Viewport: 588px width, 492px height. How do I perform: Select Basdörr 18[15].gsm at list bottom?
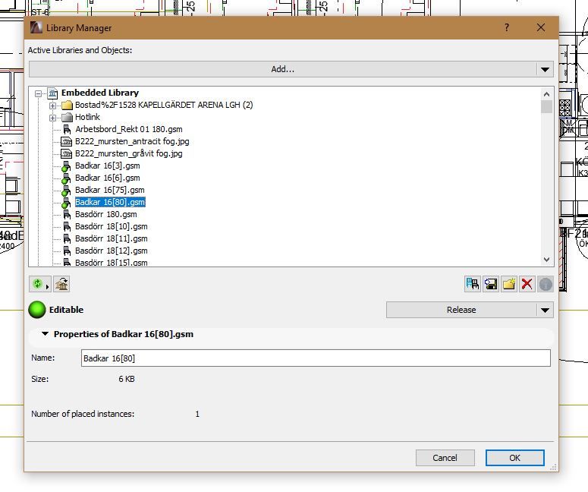coord(111,263)
